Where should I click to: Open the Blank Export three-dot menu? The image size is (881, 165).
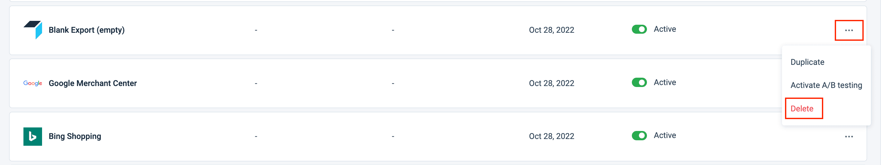pyautogui.click(x=849, y=30)
